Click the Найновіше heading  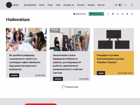[x=18, y=20]
